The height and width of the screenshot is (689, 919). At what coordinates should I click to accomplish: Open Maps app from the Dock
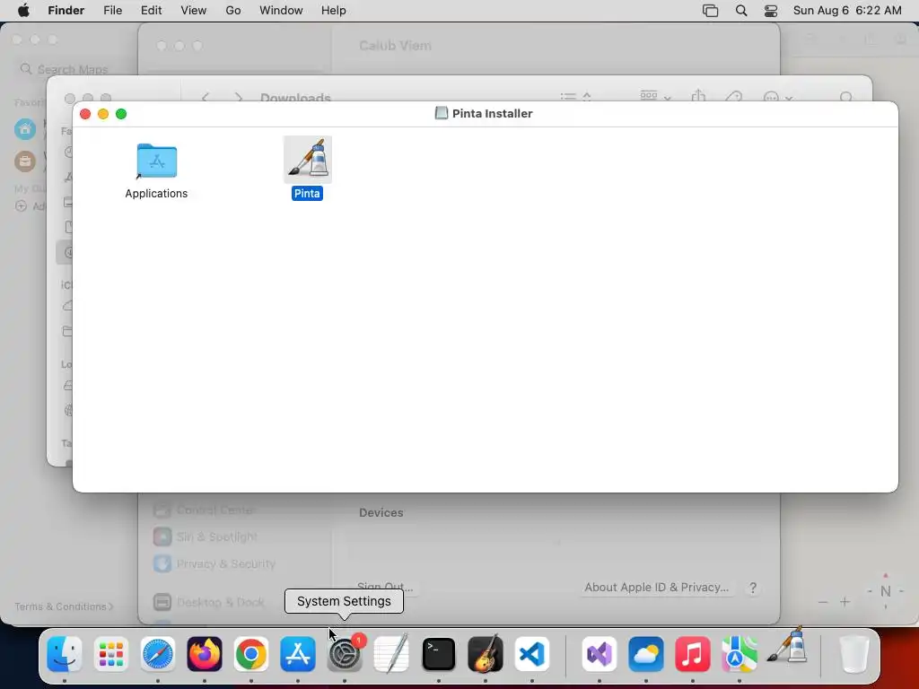pos(740,654)
